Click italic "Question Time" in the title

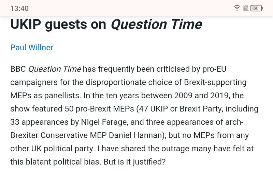(156, 24)
